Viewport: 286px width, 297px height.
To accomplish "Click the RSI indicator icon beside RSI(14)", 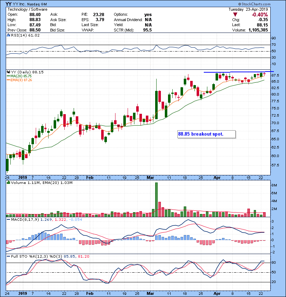I will tap(8, 35).
